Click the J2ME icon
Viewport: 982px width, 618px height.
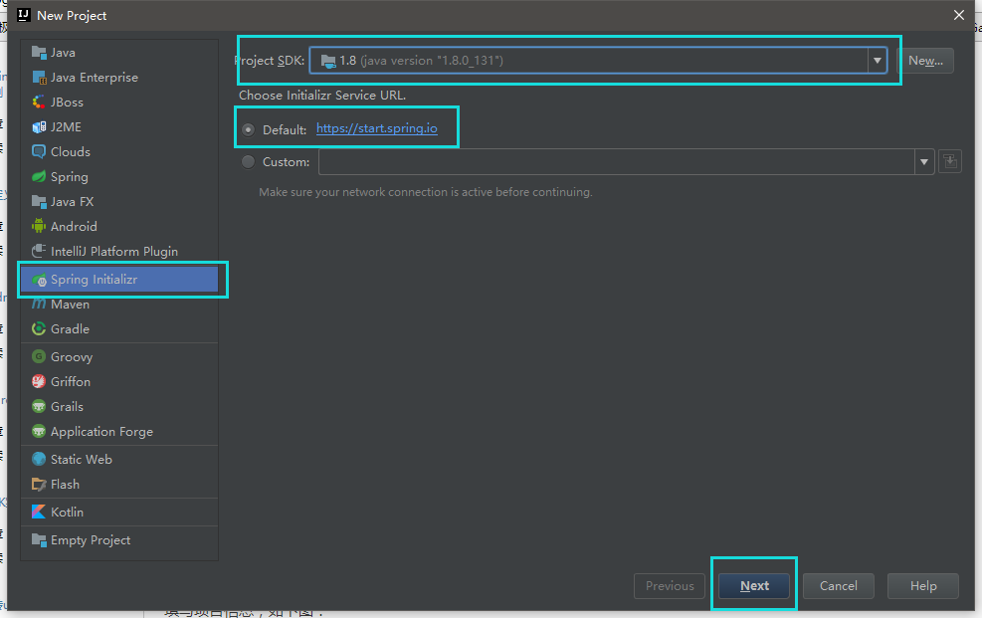tap(39, 127)
